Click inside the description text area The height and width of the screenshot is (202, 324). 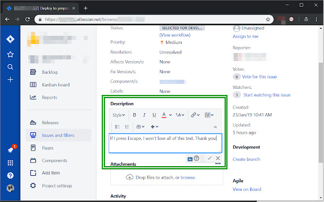(166, 143)
